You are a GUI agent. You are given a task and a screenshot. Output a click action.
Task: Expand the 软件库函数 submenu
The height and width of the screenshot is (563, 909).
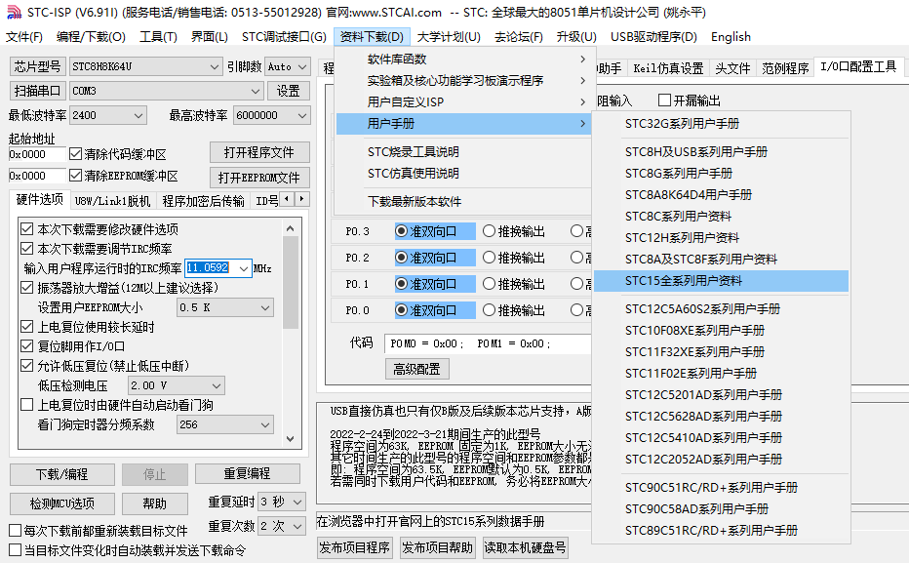point(463,60)
